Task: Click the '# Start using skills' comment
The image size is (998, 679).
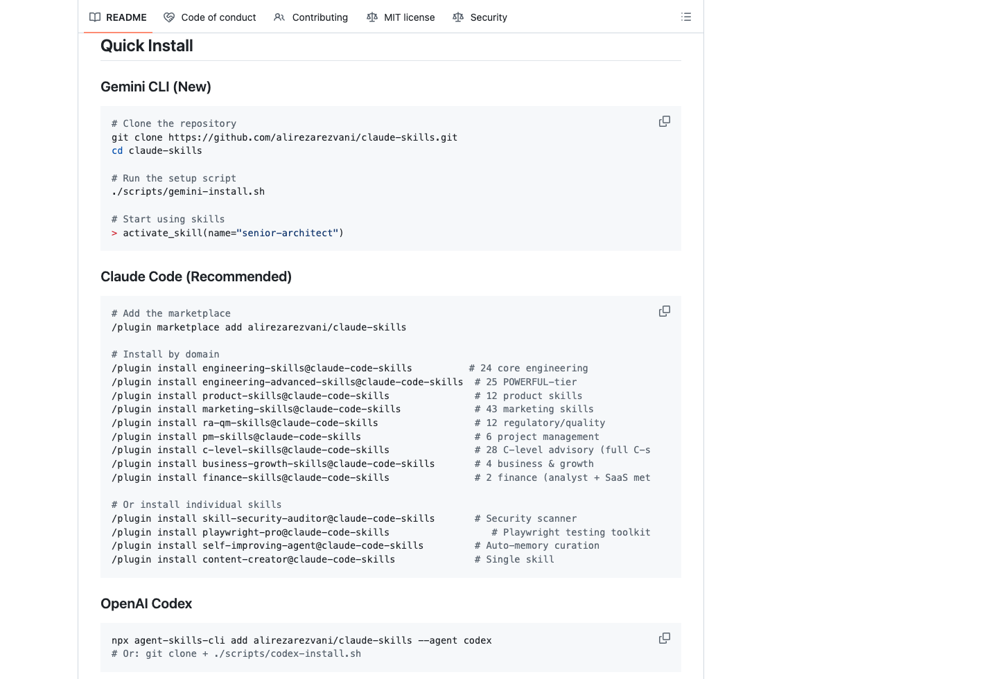Action: (168, 219)
